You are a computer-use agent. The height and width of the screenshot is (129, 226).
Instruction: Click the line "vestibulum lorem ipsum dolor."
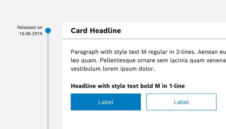pos(113,69)
